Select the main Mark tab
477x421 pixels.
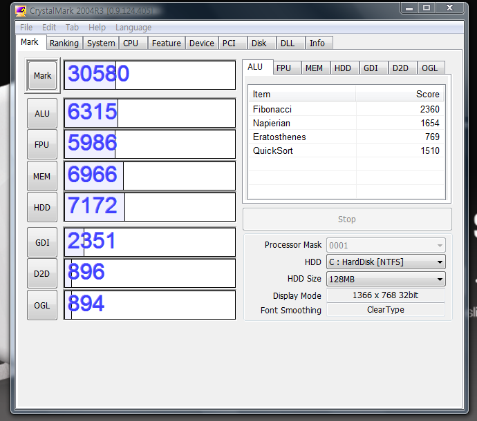click(x=30, y=42)
